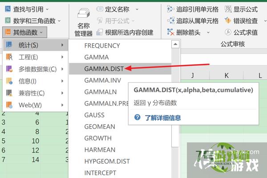Click the Trace Precedents icon

coord(170,9)
